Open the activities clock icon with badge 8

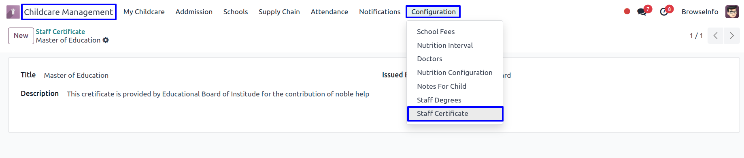point(664,12)
